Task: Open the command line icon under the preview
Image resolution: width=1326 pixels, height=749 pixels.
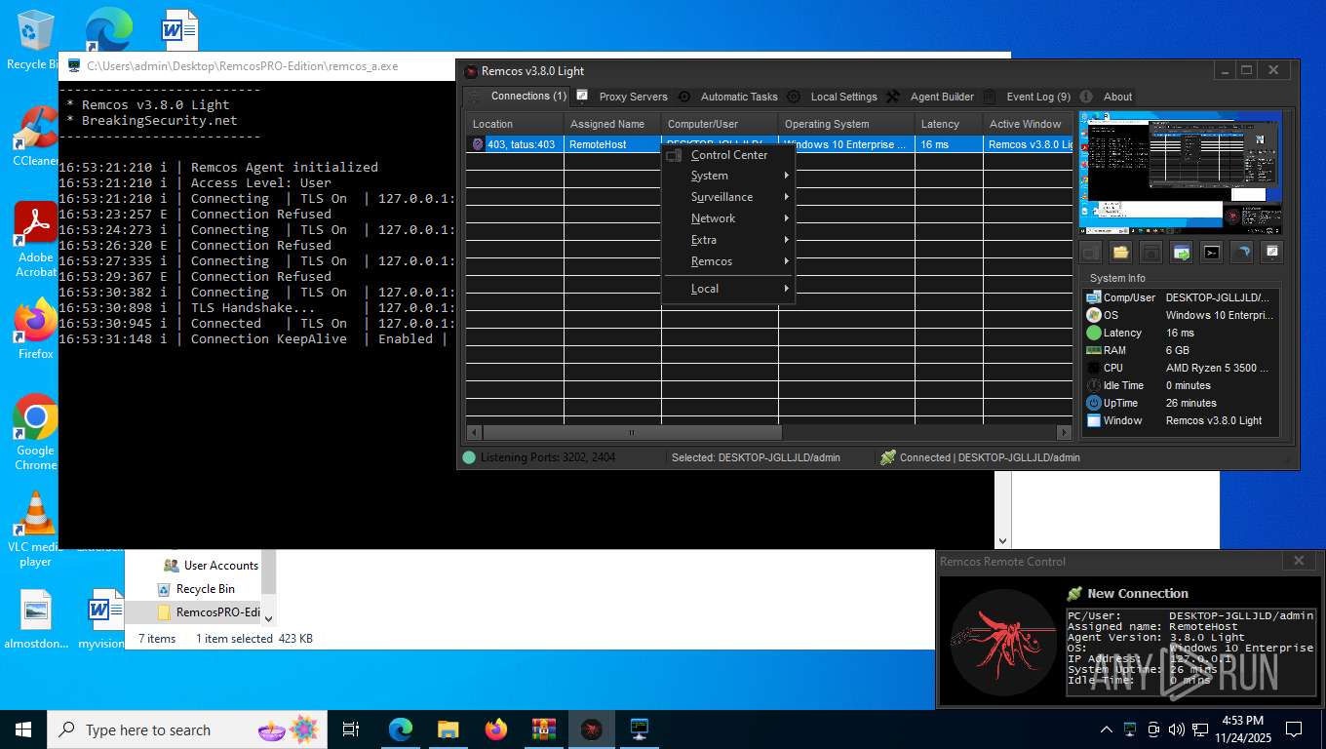Action: [1211, 253]
